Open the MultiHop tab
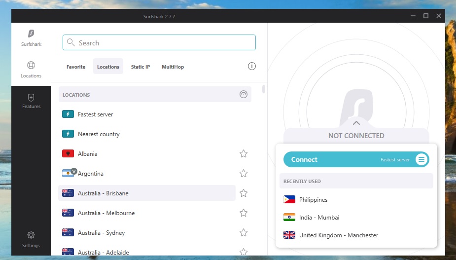 173,67
